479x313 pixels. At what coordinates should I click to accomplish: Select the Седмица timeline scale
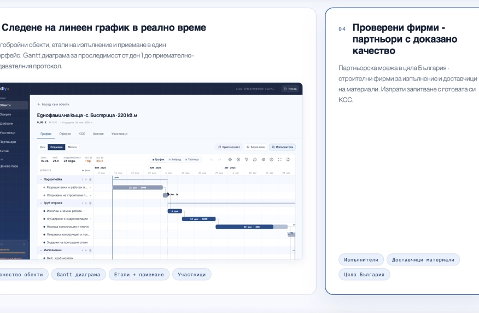pos(56,147)
